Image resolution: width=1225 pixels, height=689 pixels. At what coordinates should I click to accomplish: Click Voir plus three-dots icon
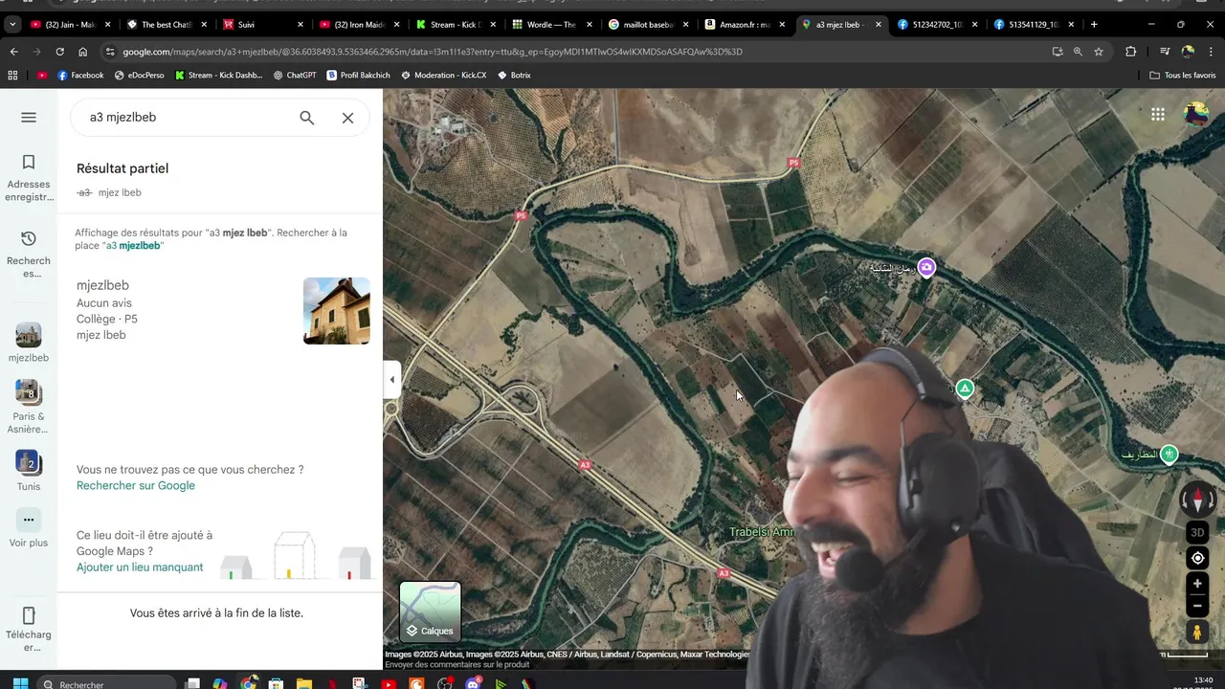(x=29, y=520)
